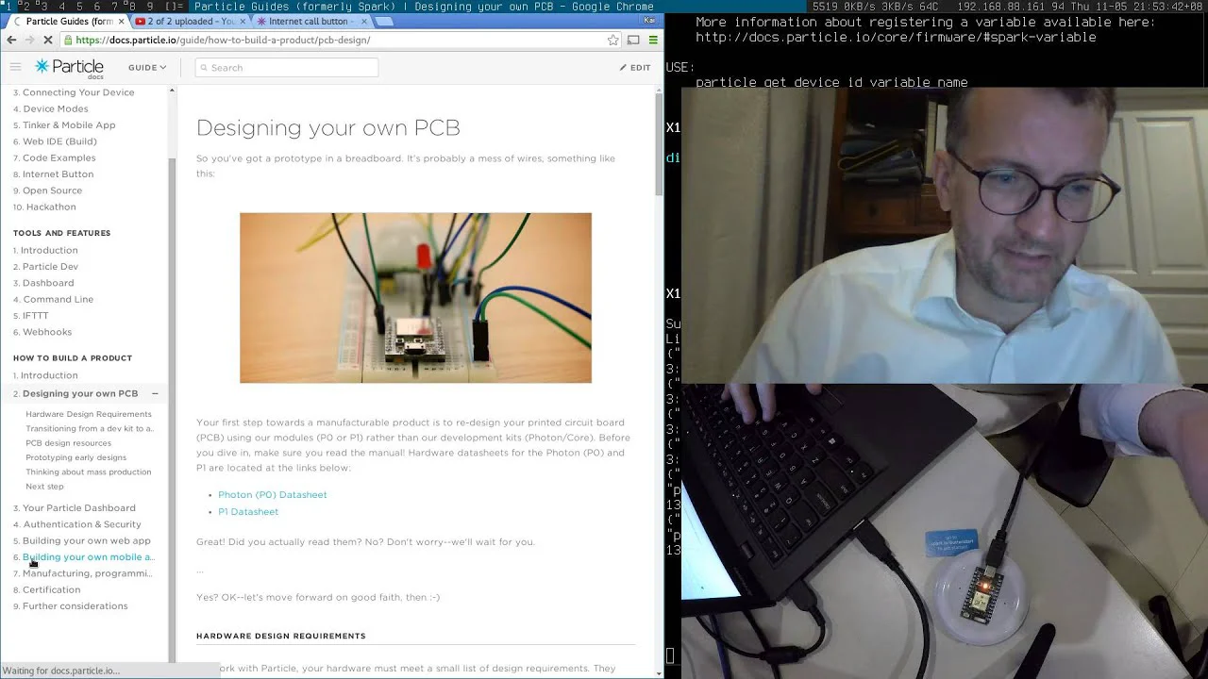Jump to Transitioning from a dev kit

tap(90, 428)
